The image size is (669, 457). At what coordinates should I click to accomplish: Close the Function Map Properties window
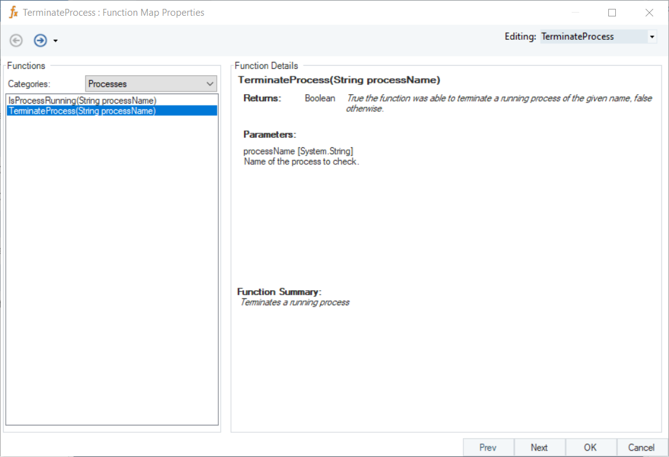coord(649,13)
